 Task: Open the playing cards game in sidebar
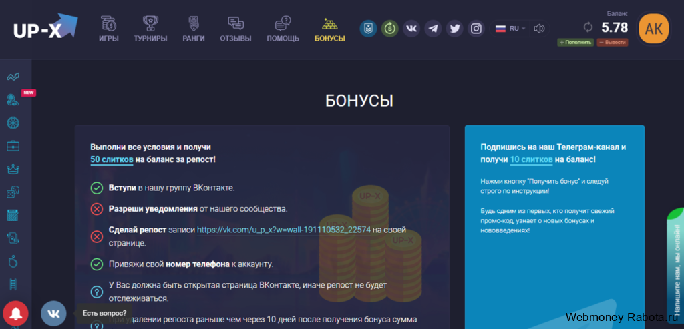(x=13, y=238)
